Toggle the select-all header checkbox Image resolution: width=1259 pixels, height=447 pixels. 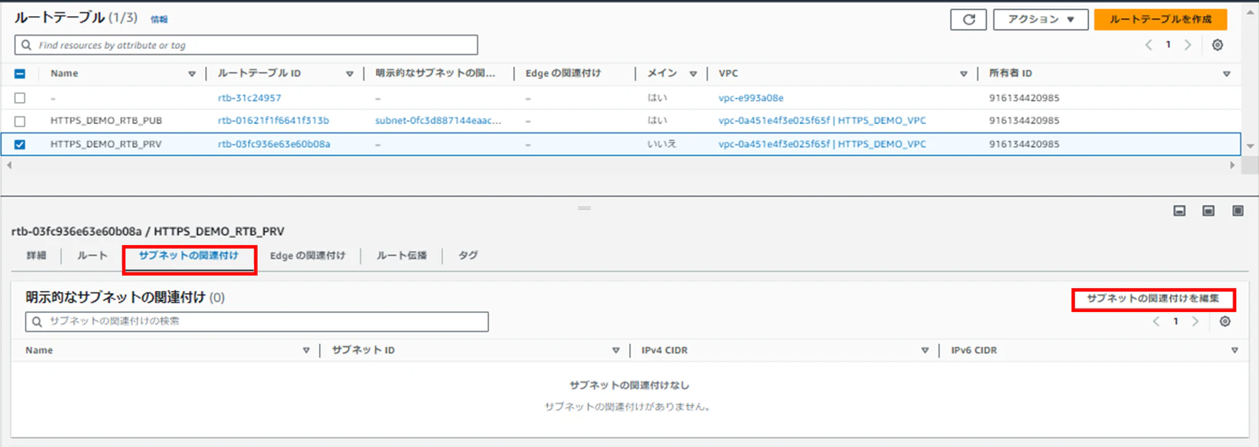tap(20, 74)
